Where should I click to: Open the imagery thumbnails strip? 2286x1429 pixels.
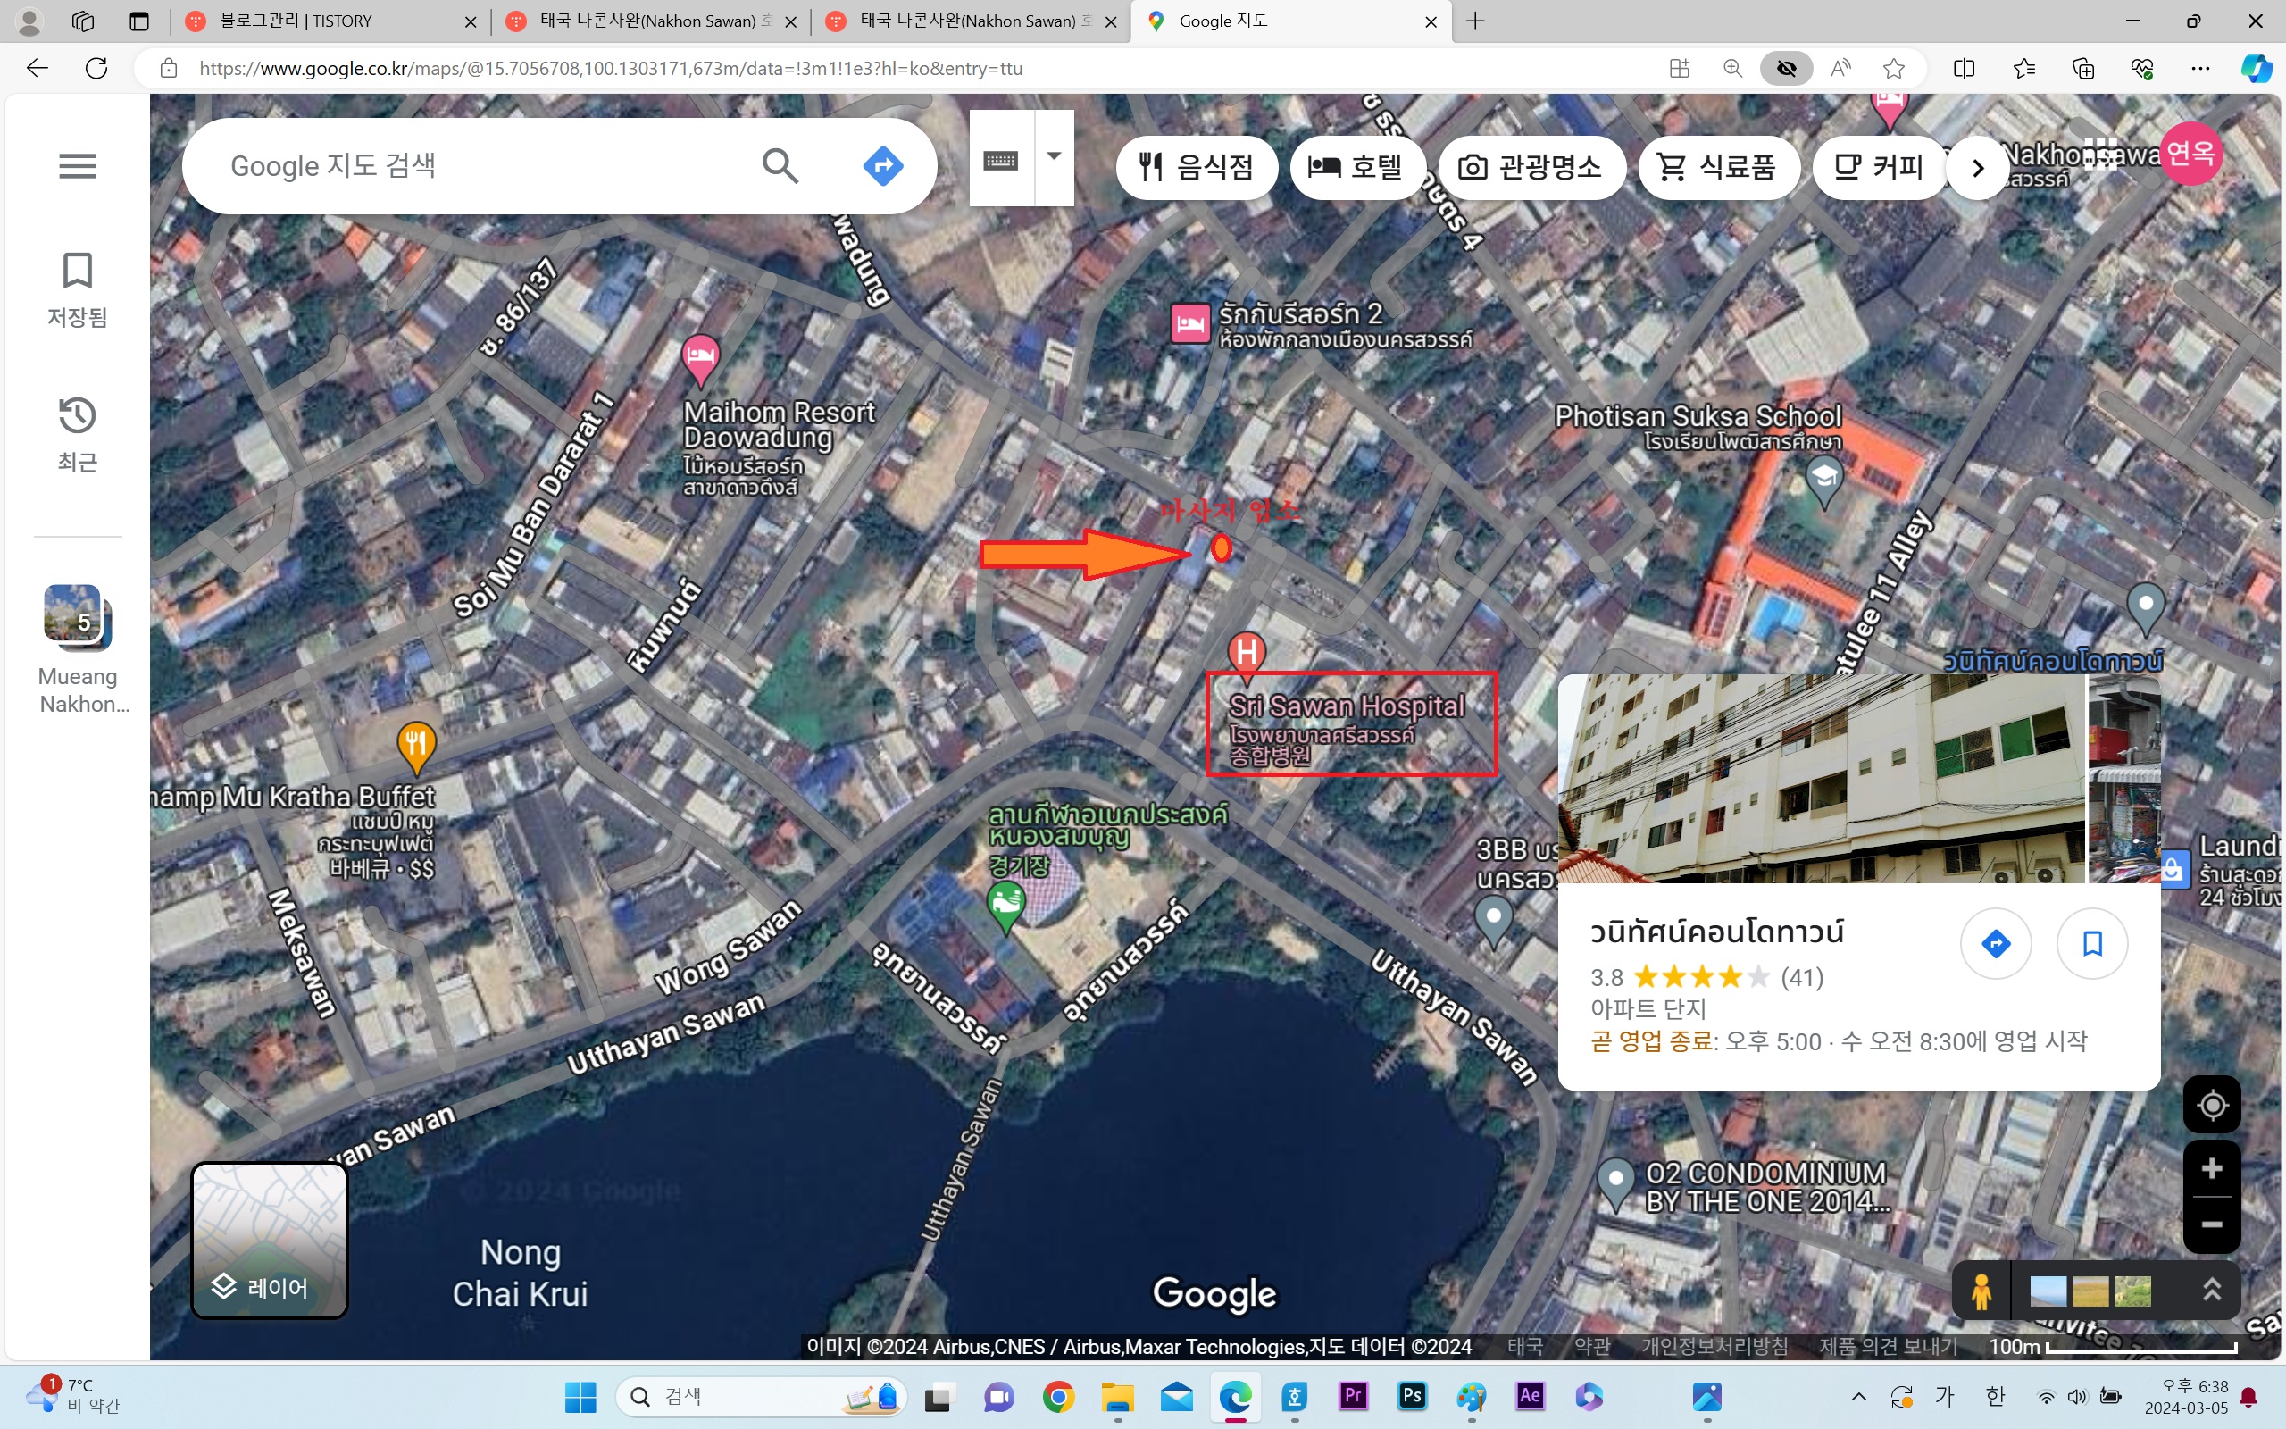point(2090,1291)
